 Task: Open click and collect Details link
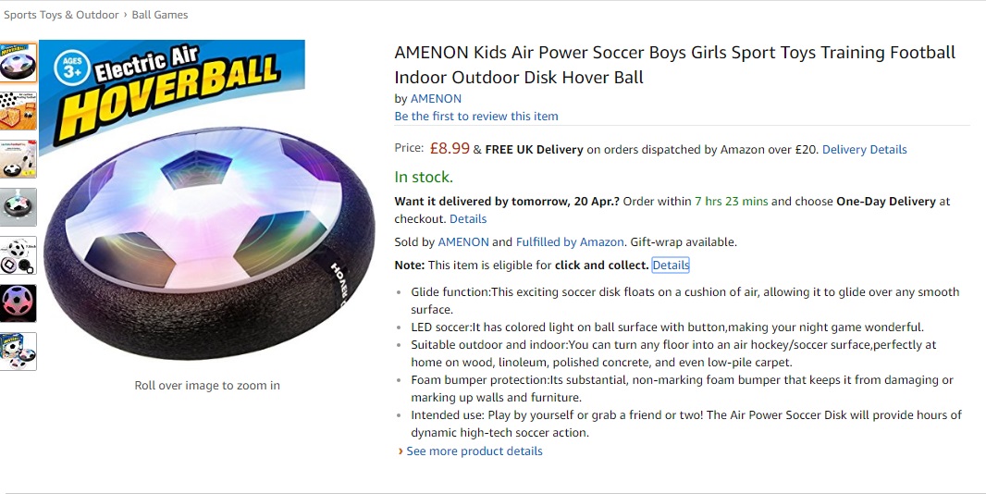click(x=671, y=265)
